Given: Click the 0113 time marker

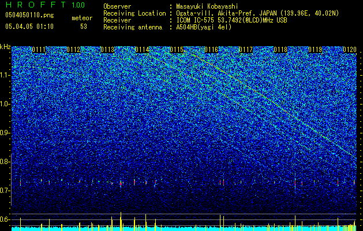Looking at the screenshot, I should (x=107, y=50).
